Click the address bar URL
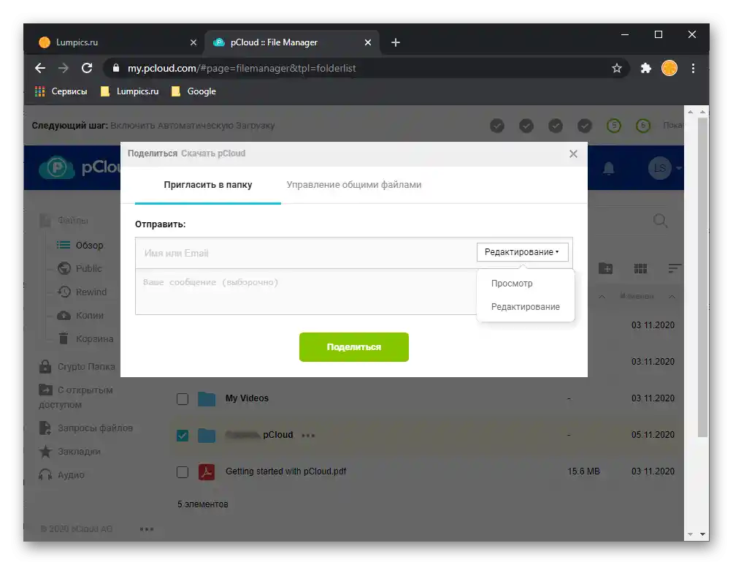Screen dimensions: 733x565 click(x=242, y=69)
